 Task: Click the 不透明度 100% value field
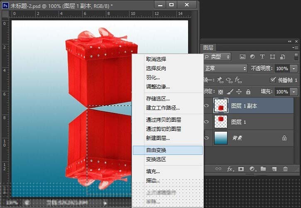(282, 69)
